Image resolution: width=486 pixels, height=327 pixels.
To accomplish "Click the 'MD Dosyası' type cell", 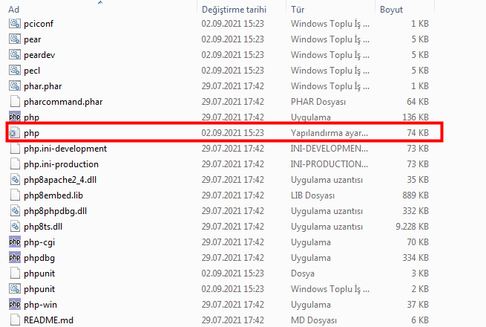I will (x=314, y=320).
